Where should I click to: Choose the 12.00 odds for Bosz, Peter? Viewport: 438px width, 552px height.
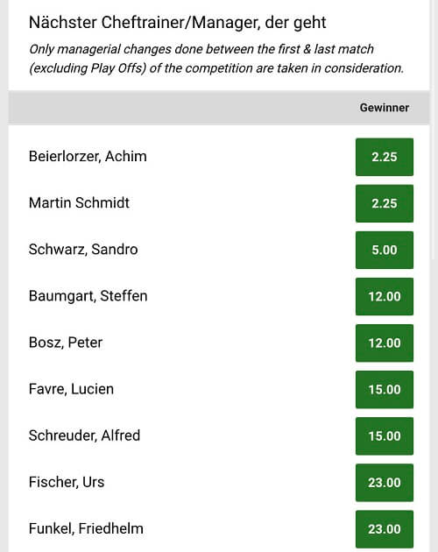pyautogui.click(x=385, y=343)
